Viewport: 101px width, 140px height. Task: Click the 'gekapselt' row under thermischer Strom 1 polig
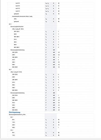click(51, 22)
